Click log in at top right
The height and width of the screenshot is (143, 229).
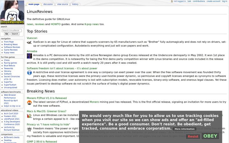[x=225, y=1]
